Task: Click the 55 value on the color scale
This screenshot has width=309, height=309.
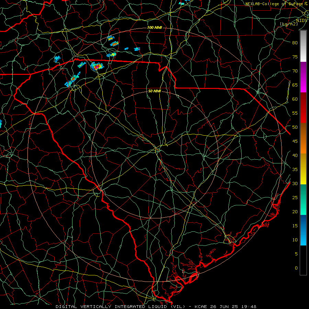Action: click(295, 113)
